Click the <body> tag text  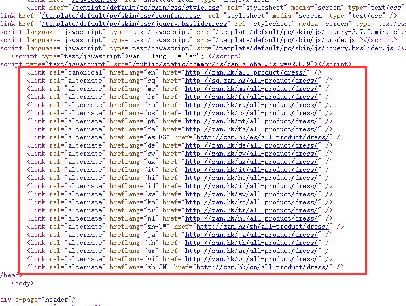click(x=23, y=283)
